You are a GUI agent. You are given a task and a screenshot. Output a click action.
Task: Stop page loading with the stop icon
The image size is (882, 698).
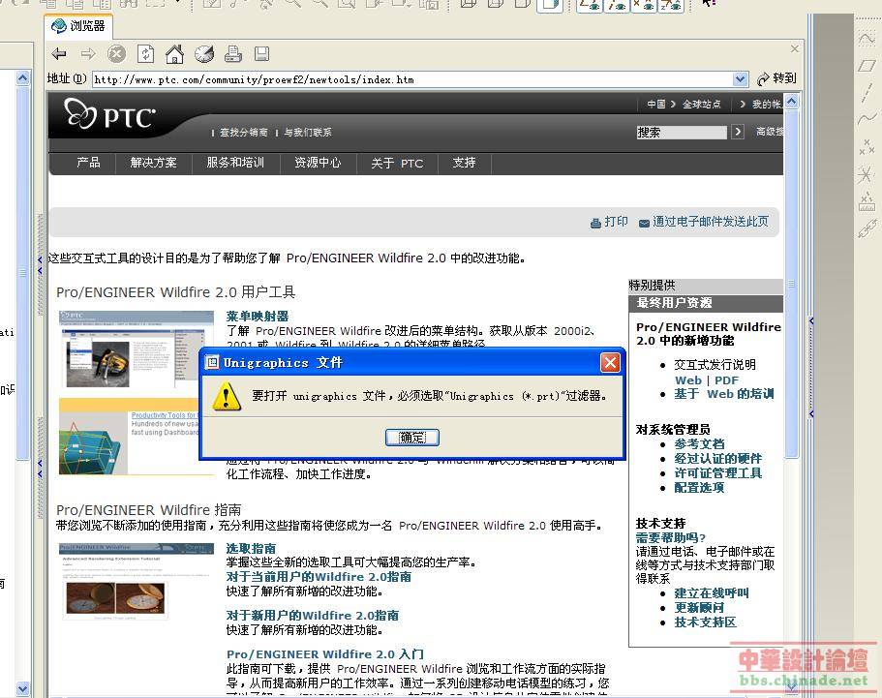tap(116, 54)
